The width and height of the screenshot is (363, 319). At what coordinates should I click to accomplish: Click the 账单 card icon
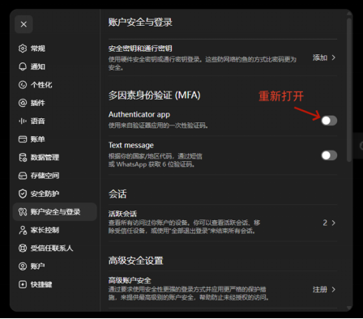coord(23,139)
